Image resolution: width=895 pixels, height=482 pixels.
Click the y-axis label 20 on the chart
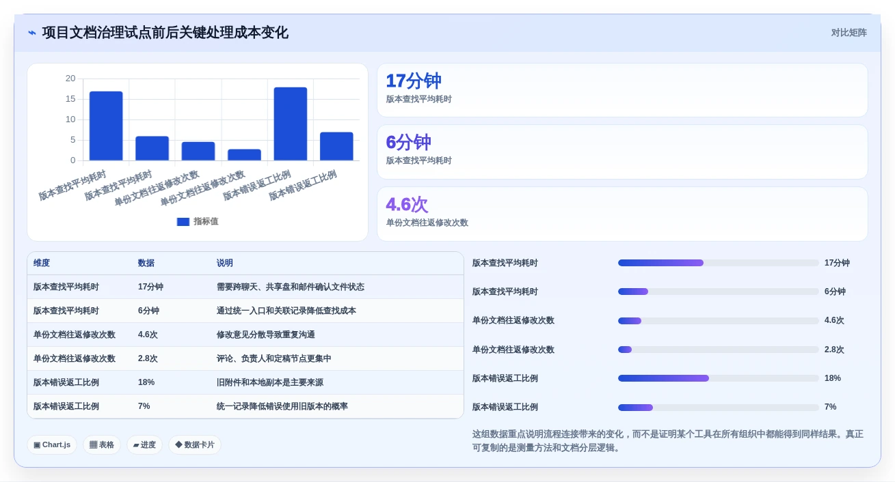click(x=70, y=79)
